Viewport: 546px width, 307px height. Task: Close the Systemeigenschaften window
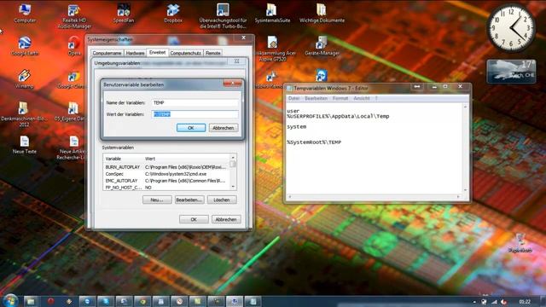point(244,38)
